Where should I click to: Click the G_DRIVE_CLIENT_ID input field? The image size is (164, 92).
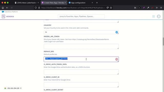pyautogui.click(x=81, y=85)
